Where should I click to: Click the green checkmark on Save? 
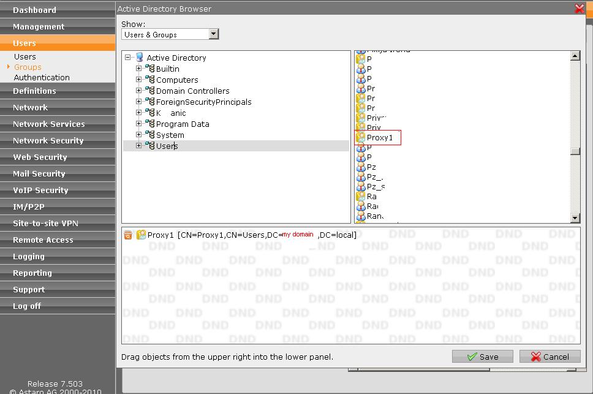472,357
